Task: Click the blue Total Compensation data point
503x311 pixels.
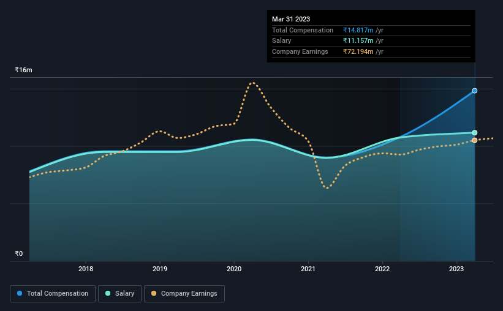Action: (474, 91)
